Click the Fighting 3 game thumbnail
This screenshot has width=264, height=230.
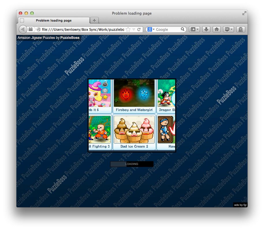[x=100, y=130]
